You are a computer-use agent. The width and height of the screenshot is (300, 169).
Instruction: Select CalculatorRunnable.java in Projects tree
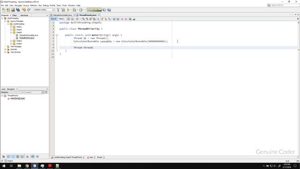click(29, 35)
